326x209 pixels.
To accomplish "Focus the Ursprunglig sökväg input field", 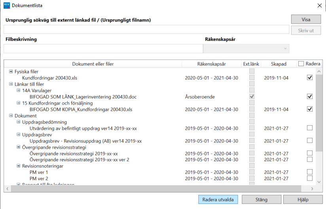I will 146,30.
